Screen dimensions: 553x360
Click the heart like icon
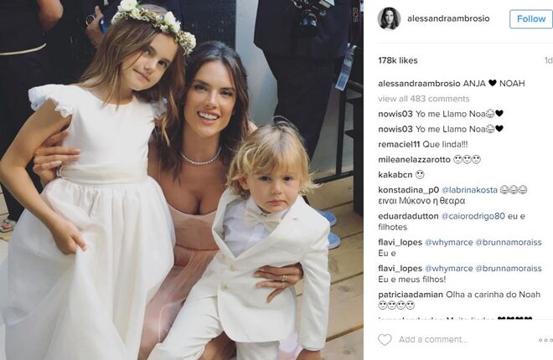point(385,340)
